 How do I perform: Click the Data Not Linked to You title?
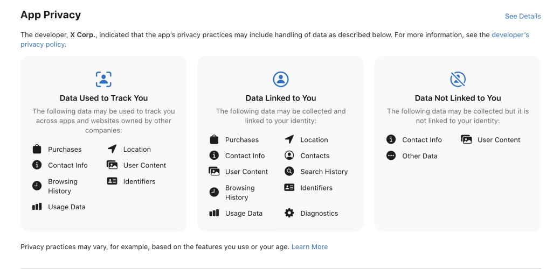tap(458, 98)
